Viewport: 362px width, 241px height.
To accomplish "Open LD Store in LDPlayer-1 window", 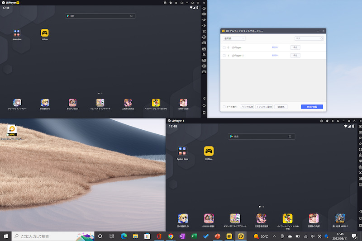I will pyautogui.click(x=209, y=151).
